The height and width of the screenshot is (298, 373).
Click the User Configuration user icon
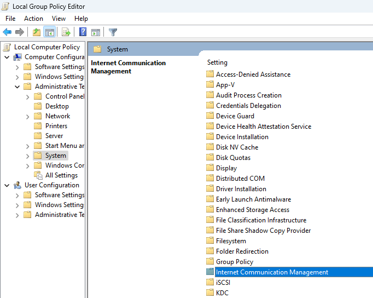(x=18, y=185)
